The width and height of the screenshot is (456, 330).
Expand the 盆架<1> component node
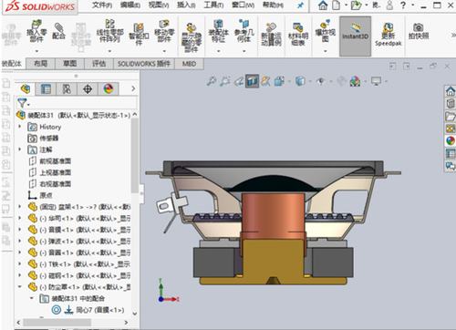[x=20, y=207]
